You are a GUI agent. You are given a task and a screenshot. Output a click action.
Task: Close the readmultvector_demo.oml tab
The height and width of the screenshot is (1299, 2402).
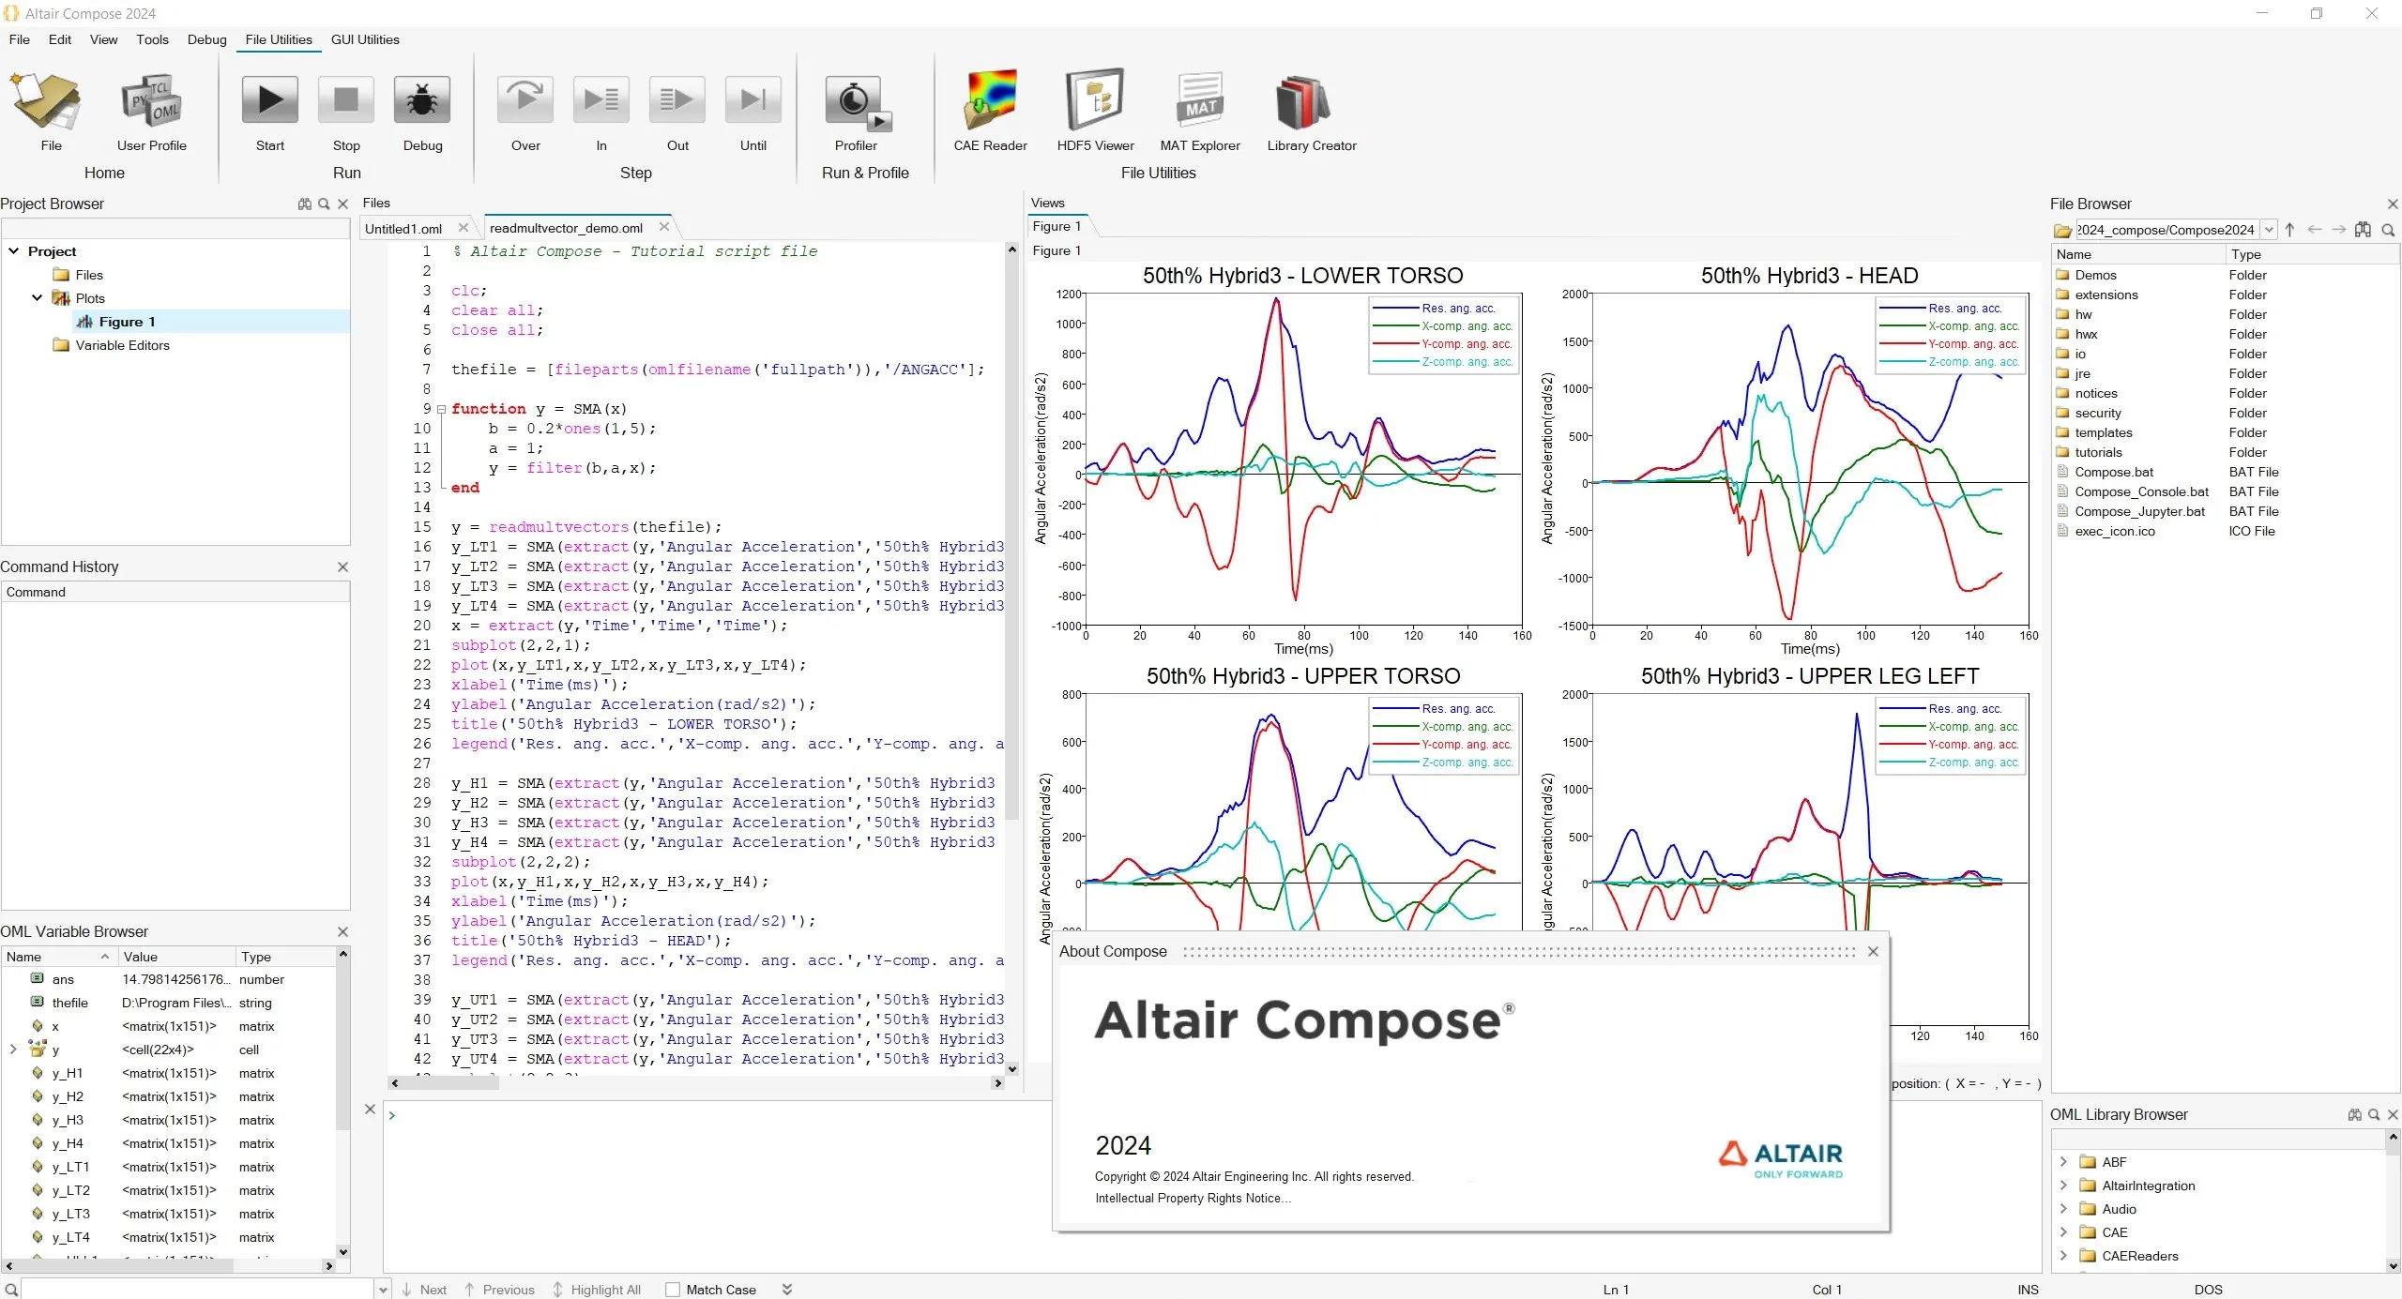tap(664, 227)
